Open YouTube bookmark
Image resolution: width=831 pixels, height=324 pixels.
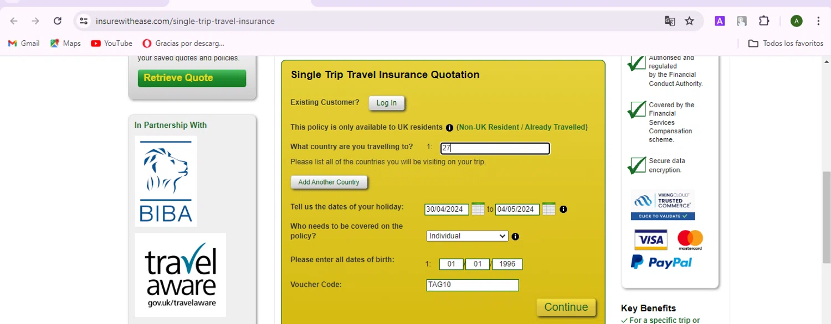[112, 43]
